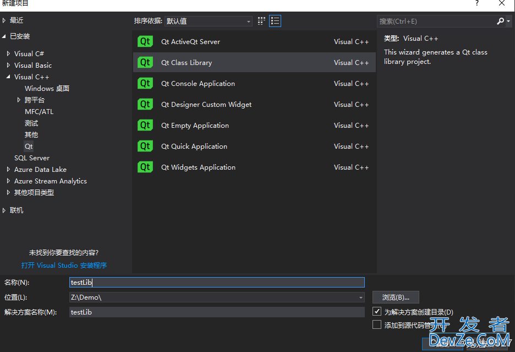Pick the Qt Empty Application icon
This screenshot has width=515, height=352.
[x=145, y=126]
